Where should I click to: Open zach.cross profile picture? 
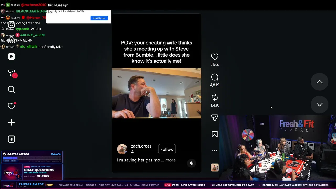(122, 149)
